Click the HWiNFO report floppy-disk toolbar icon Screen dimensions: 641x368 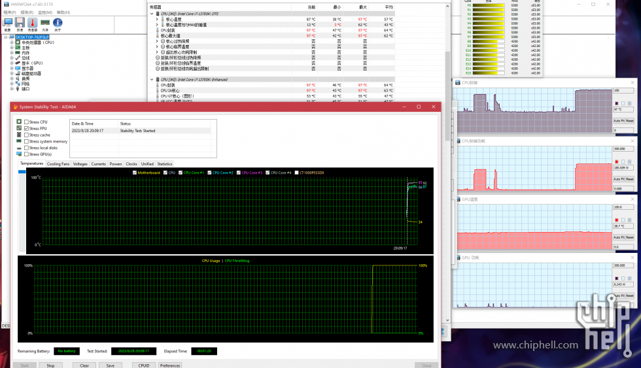click(x=20, y=23)
